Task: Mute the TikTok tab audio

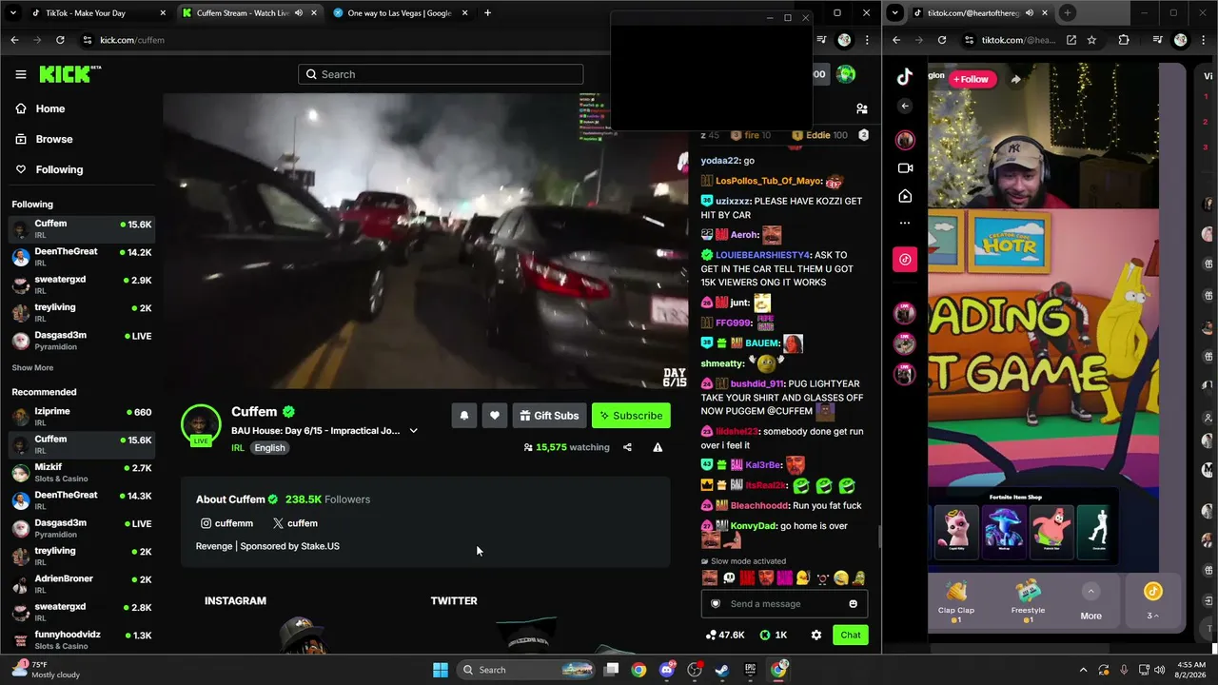Action: [1030, 13]
